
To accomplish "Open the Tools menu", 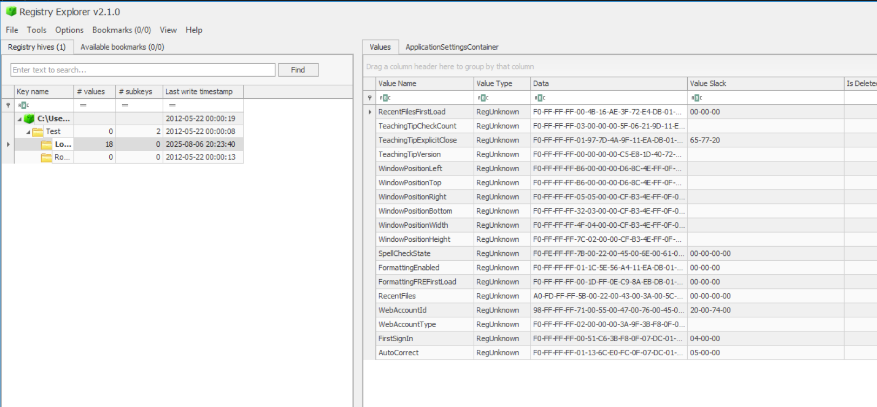I will (37, 30).
